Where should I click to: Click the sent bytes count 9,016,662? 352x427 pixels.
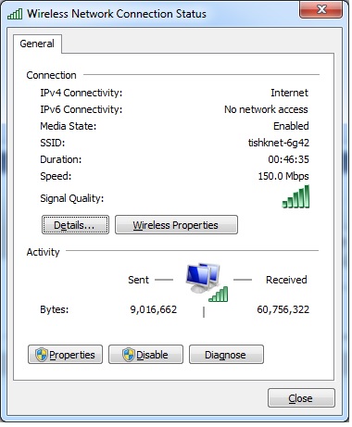pyautogui.click(x=154, y=309)
